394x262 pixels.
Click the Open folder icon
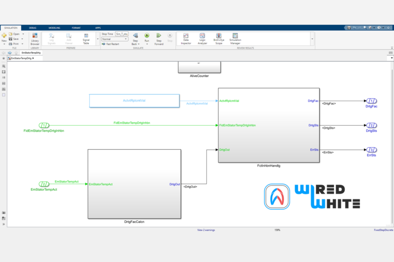point(11,34)
